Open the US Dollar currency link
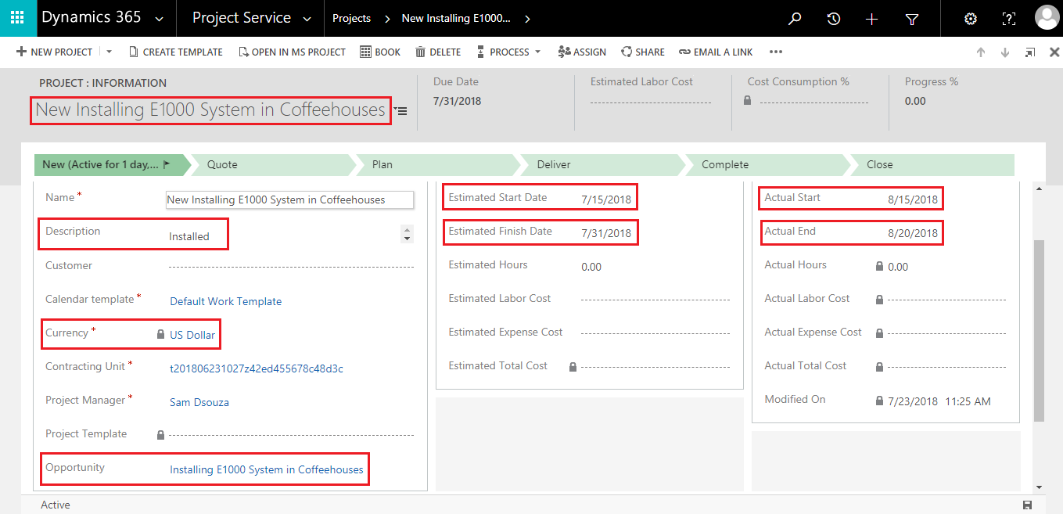The image size is (1063, 514). [192, 335]
